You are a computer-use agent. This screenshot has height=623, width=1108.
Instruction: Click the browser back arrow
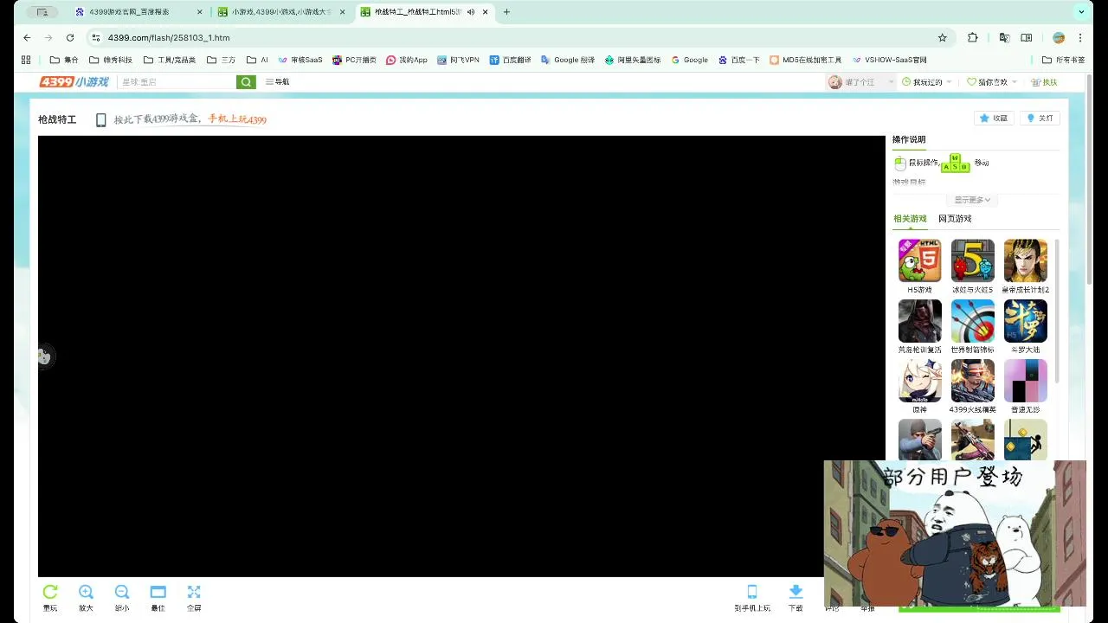[x=27, y=38]
